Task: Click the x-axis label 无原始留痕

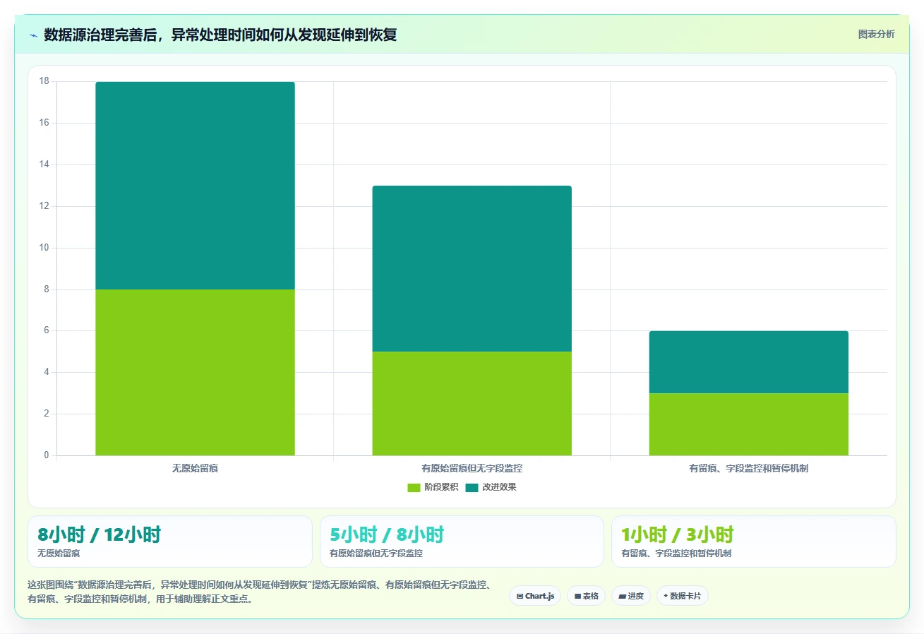Action: click(195, 468)
